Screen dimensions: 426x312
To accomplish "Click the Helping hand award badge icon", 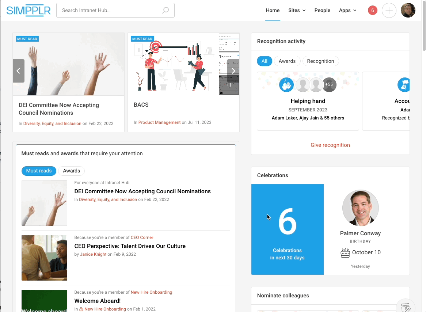I will point(286,85).
